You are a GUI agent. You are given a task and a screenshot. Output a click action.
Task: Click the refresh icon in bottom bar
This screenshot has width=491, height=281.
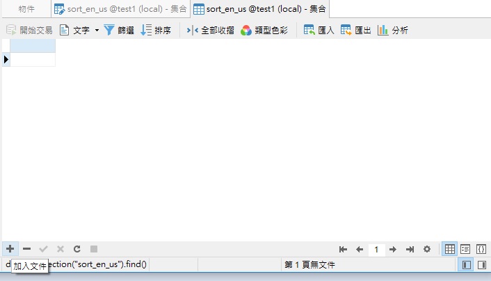[77, 248]
